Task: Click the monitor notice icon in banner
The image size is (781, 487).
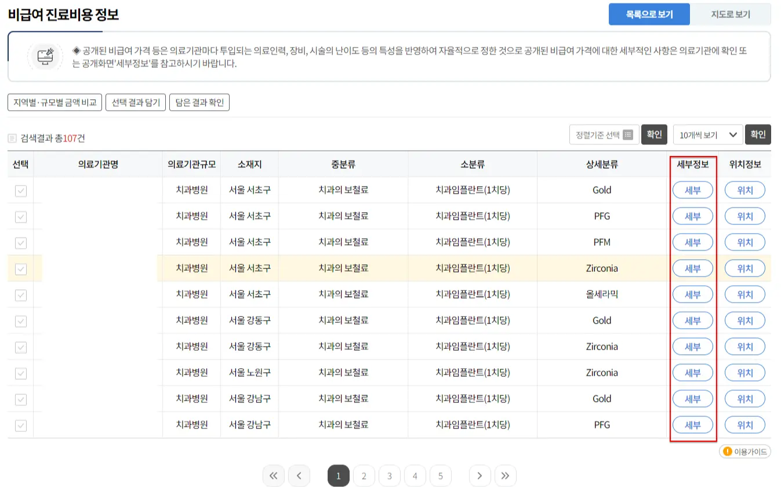Action: [45, 57]
